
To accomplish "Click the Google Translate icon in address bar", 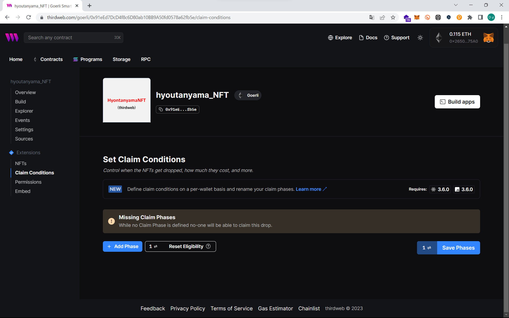I will [x=372, y=17].
